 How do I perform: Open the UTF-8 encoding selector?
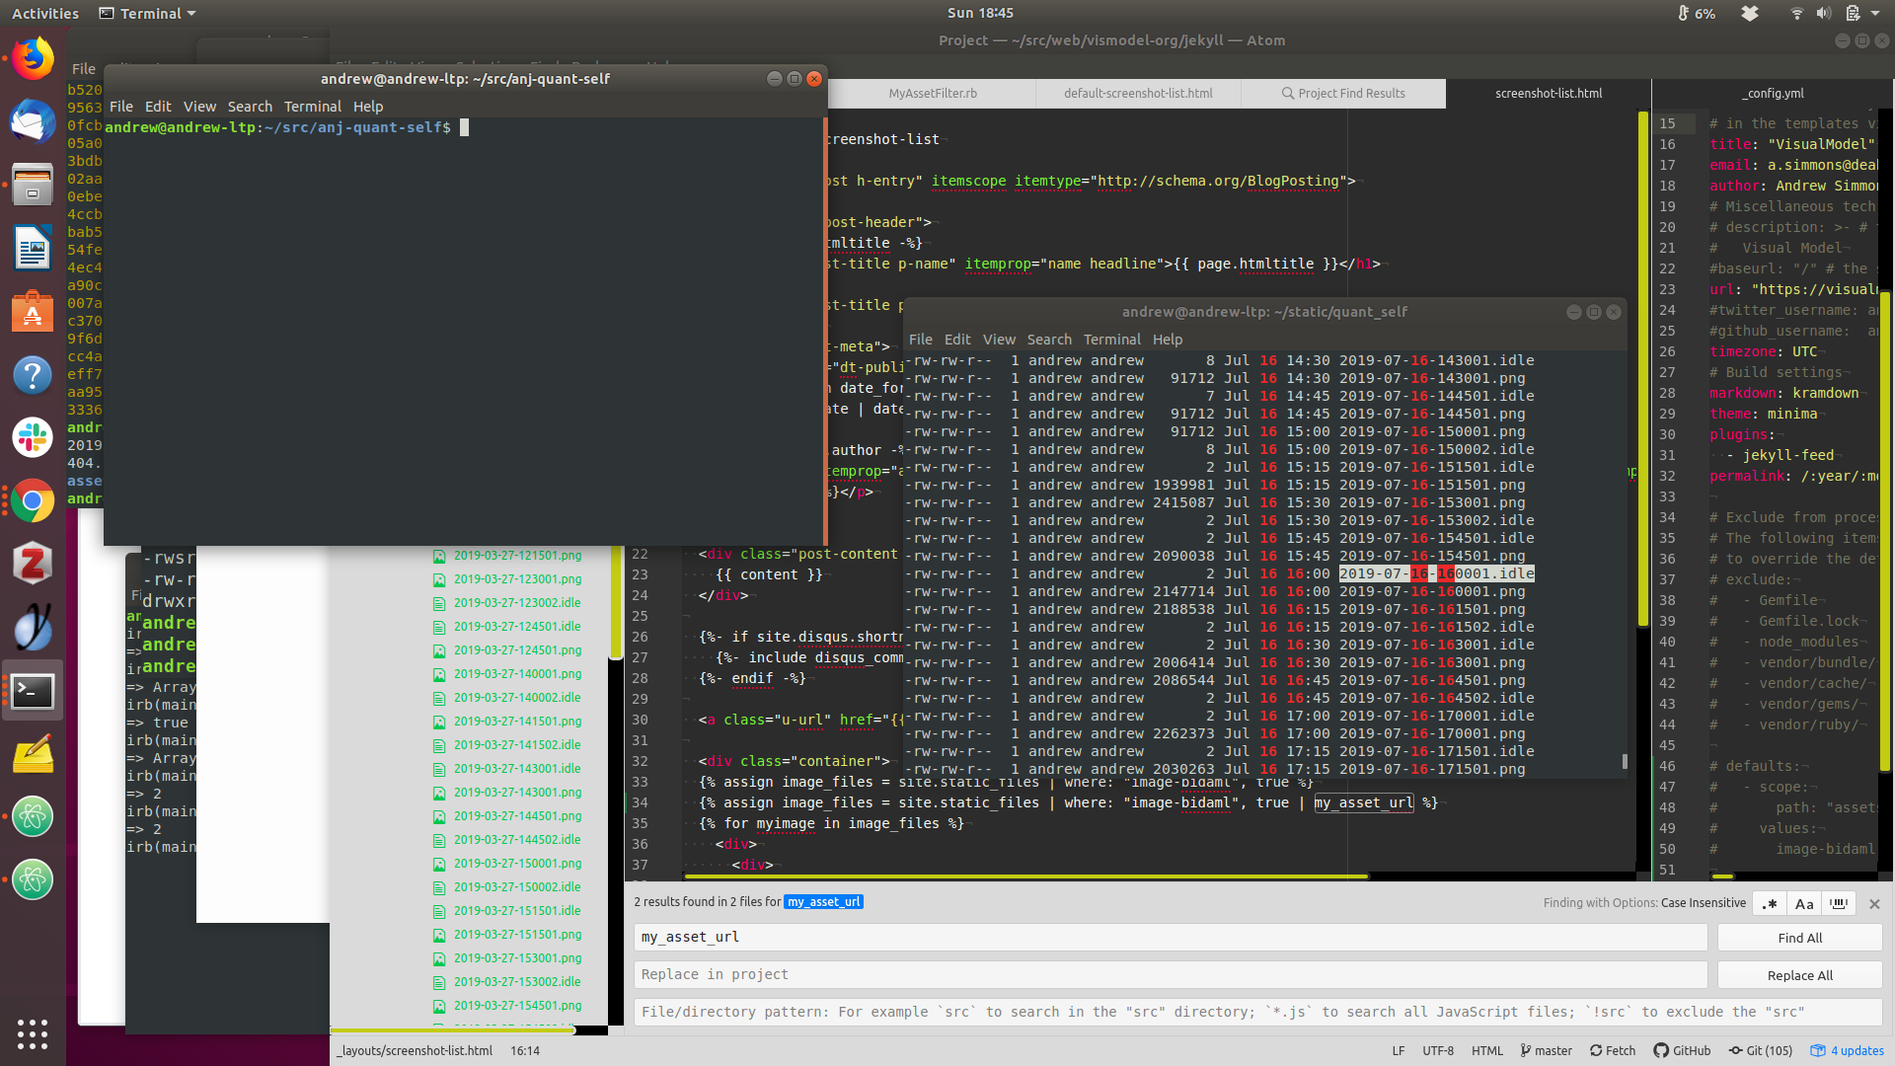(1437, 1050)
